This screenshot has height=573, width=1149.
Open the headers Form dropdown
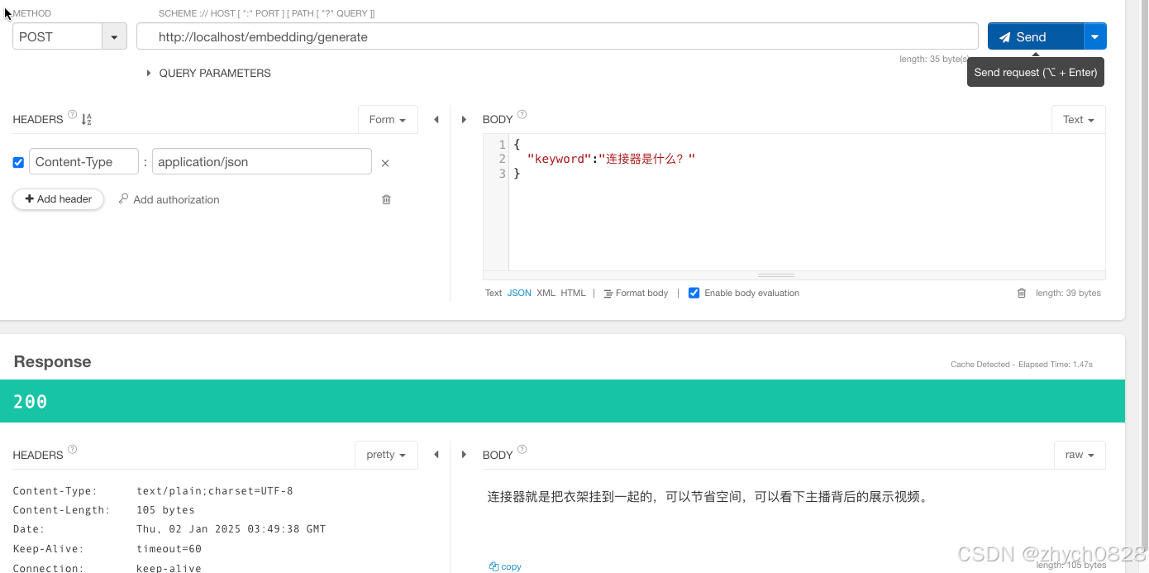[388, 120]
